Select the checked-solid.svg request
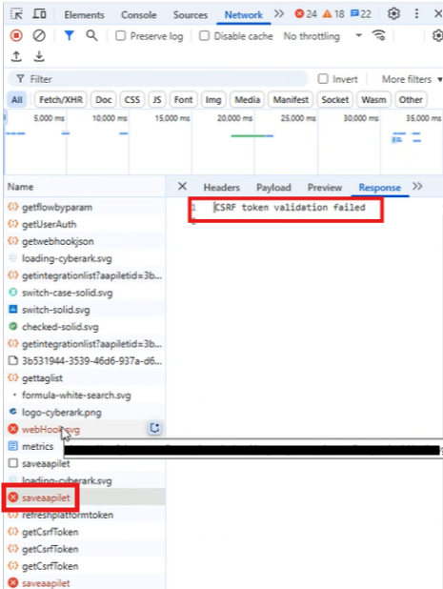Image resolution: width=443 pixels, height=589 pixels. [85, 327]
